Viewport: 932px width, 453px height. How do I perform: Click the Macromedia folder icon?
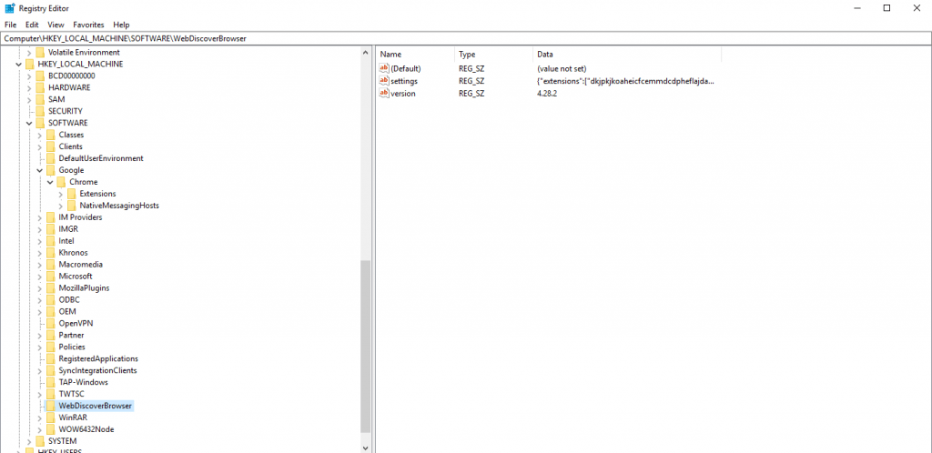51,264
